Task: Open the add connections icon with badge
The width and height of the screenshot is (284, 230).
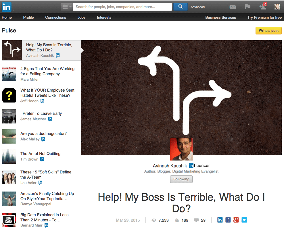Action: point(263,6)
